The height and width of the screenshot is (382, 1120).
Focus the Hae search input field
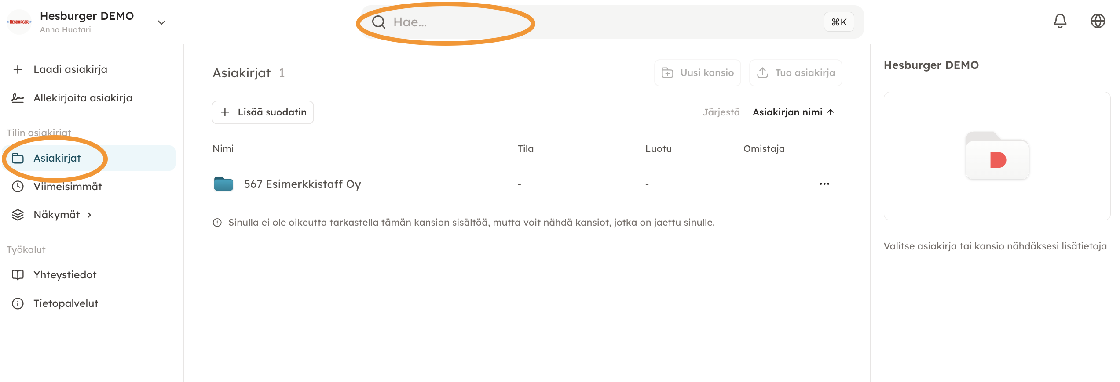pyautogui.click(x=572, y=22)
